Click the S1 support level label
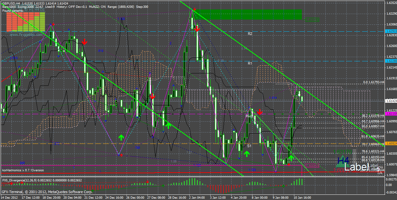Image resolution: width=397 pixels, height=200 pixels. (x=249, y=146)
